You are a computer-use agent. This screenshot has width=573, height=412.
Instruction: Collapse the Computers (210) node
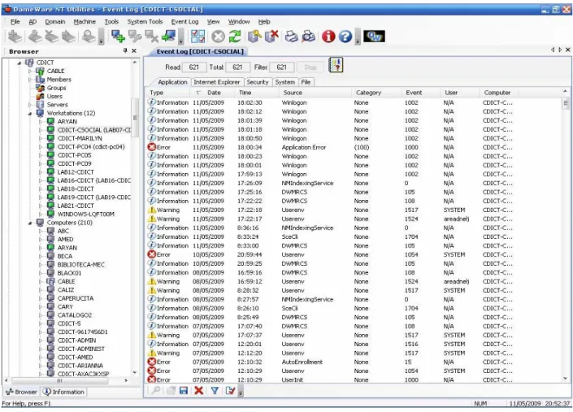tap(30, 223)
